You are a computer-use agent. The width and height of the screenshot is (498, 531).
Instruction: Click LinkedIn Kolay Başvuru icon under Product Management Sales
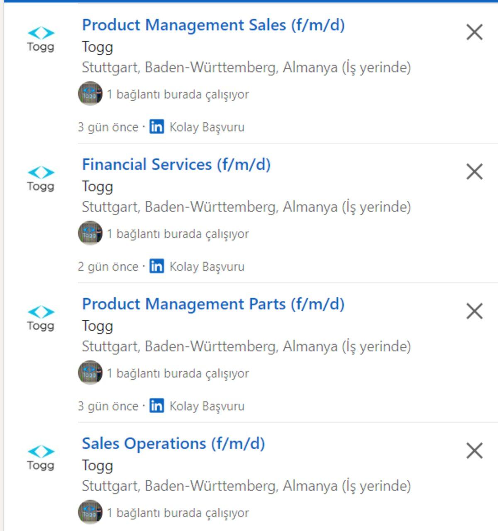(156, 127)
